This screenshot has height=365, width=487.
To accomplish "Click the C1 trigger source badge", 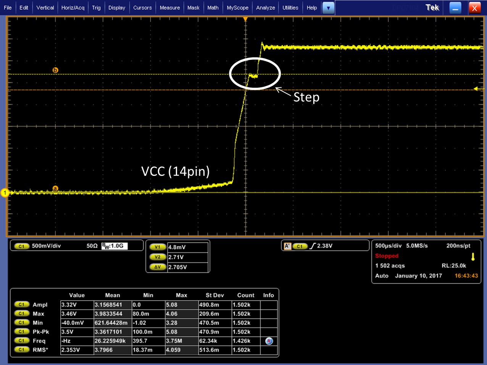I will 300,246.
